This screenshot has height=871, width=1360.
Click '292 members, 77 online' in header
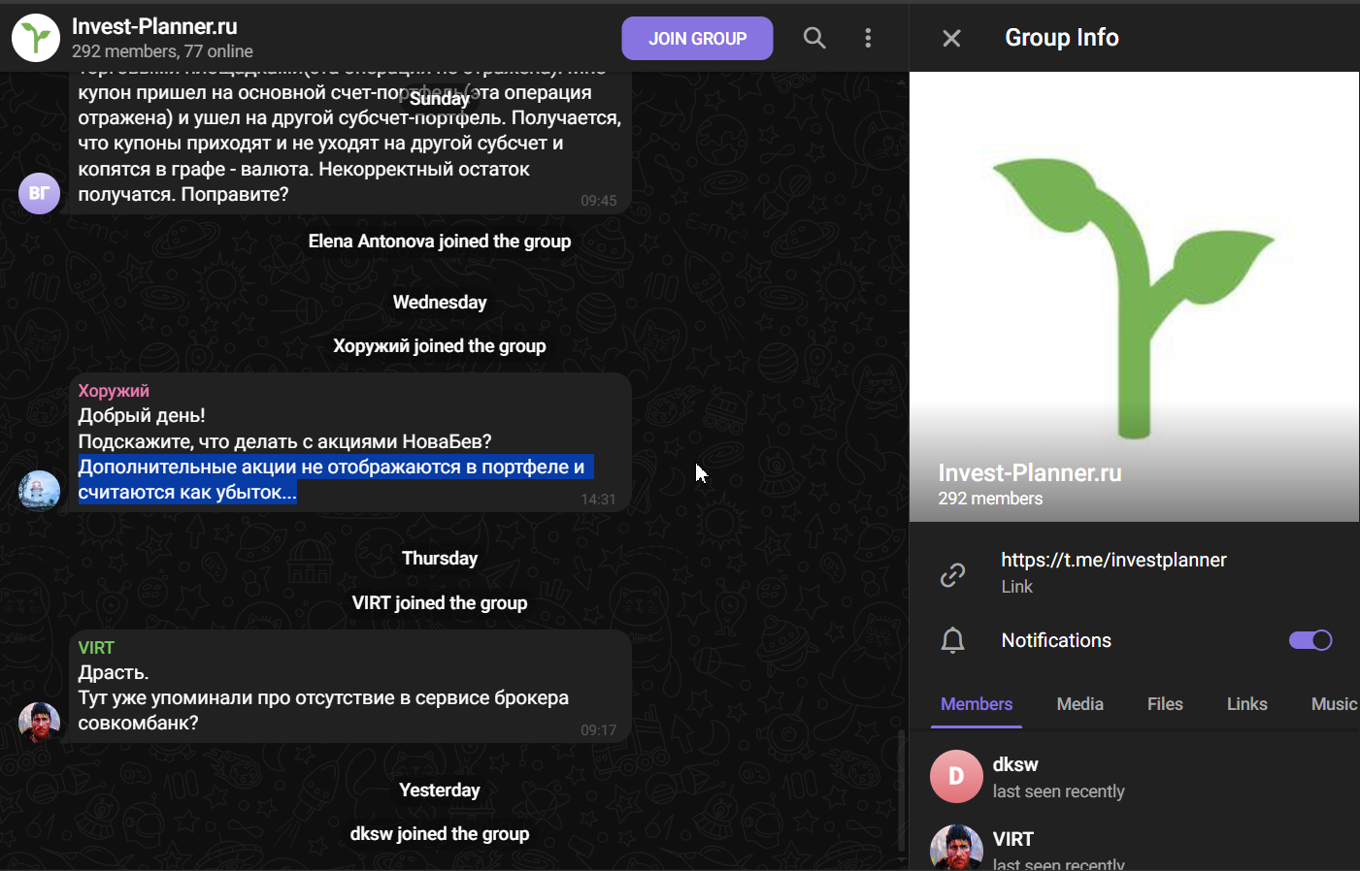[x=162, y=51]
